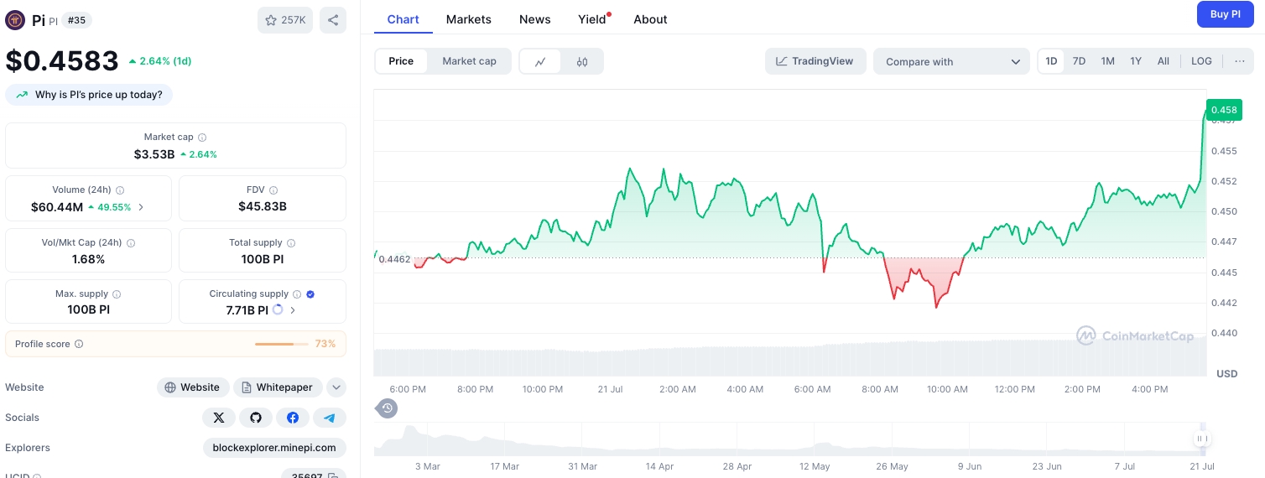Click the verified badge by Circulating supply
Viewport: 1265px width, 478px height.
coord(310,294)
